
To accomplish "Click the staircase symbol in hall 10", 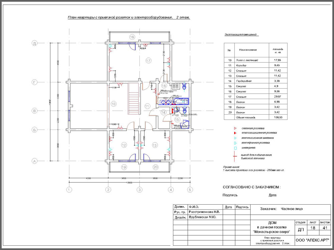I will (134, 99).
